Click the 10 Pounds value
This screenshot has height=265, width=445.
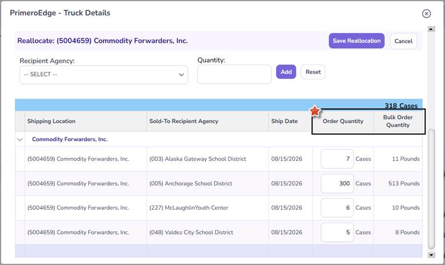point(406,208)
